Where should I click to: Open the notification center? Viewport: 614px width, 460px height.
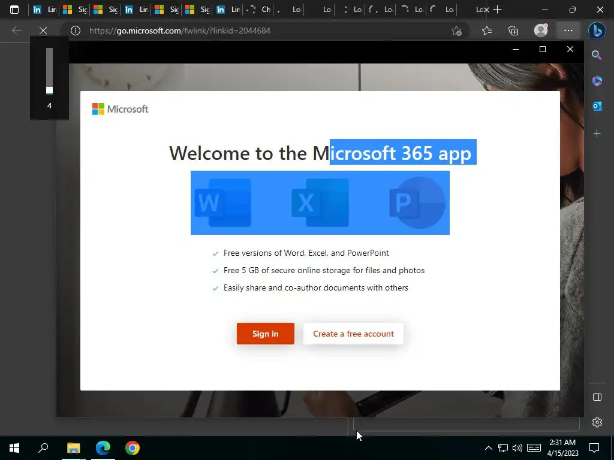pyautogui.click(x=594, y=448)
